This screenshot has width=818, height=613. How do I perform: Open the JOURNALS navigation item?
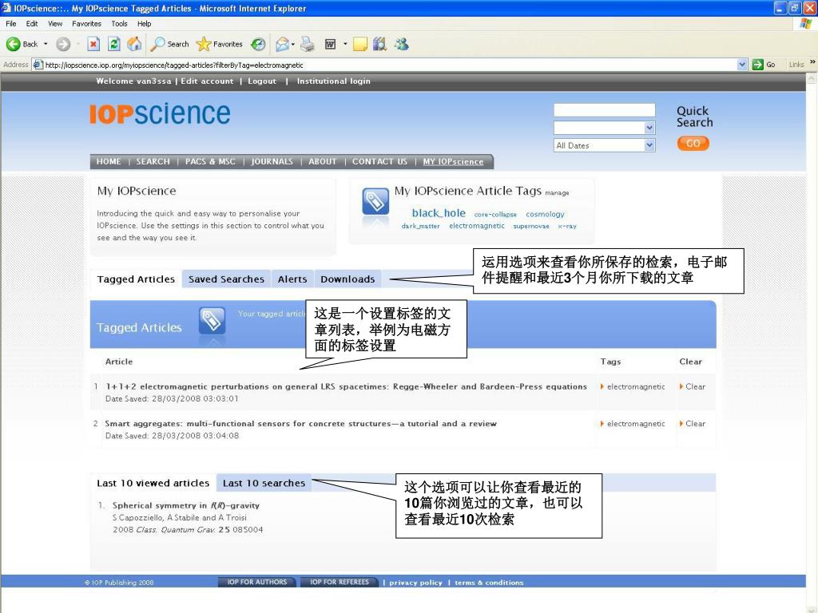click(x=272, y=161)
